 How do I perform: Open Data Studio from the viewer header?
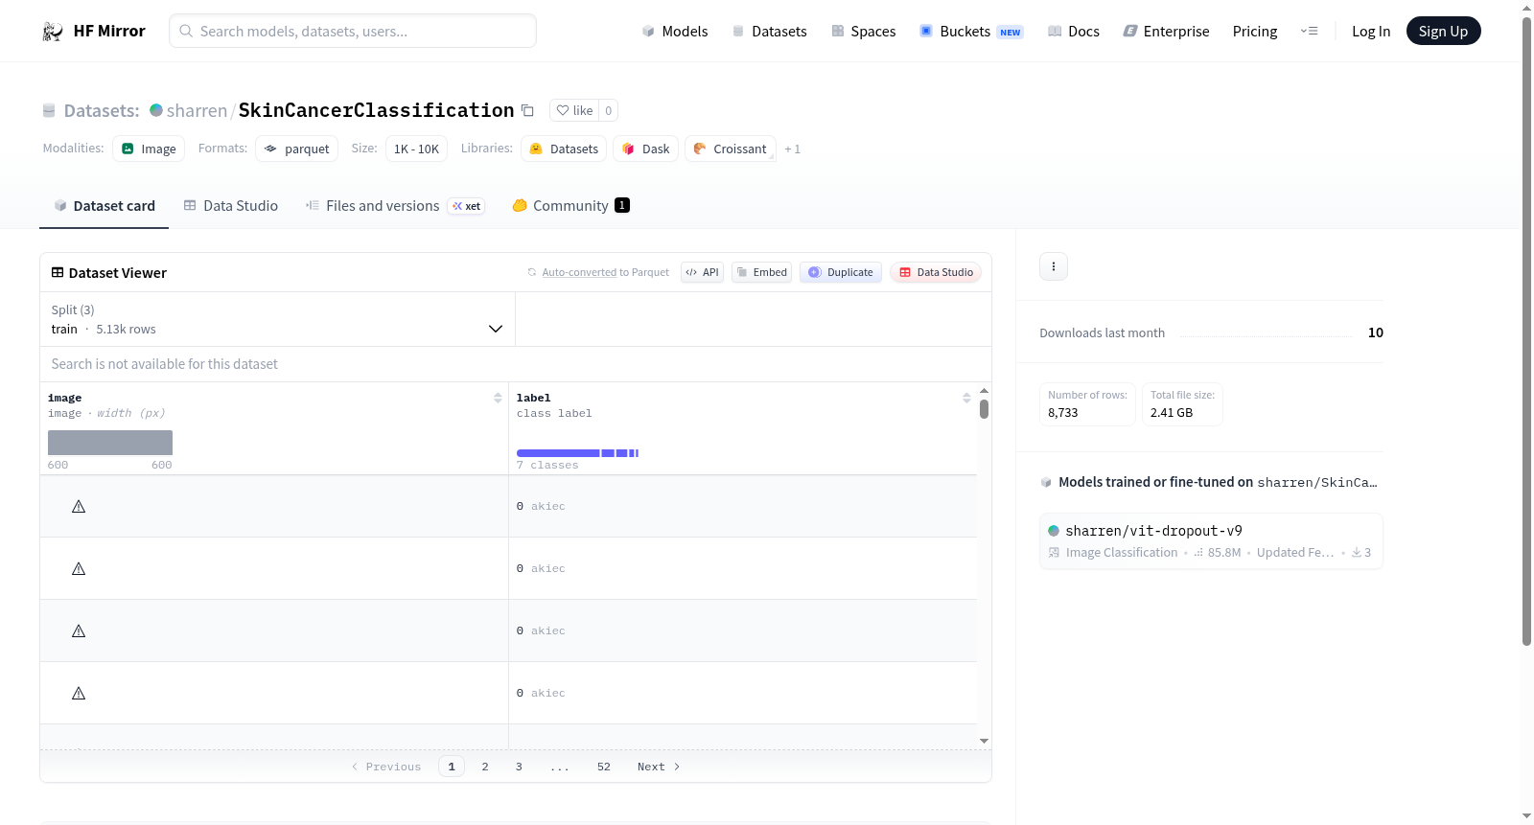936,272
